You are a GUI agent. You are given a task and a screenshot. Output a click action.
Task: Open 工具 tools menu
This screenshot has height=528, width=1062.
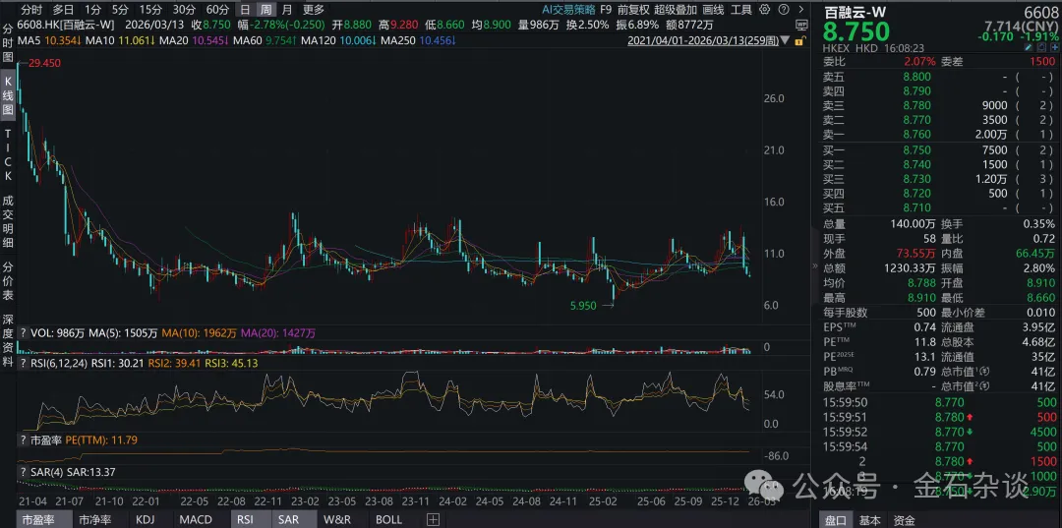741,10
